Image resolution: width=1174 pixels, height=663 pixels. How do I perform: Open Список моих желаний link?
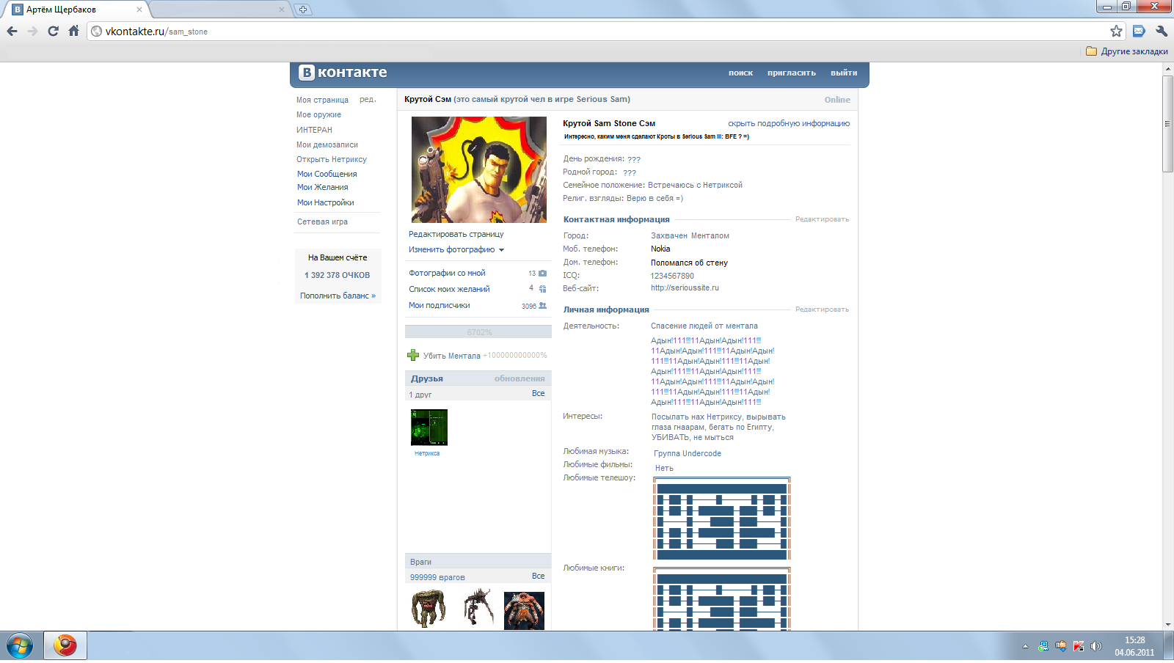[x=449, y=289]
